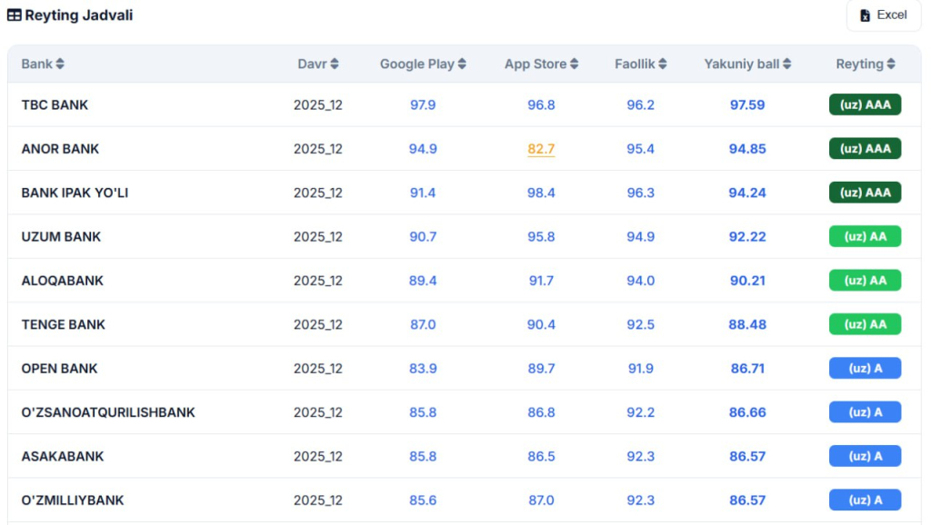Open the TBC BANK row name
Viewport: 931px width, 525px height.
coord(55,105)
